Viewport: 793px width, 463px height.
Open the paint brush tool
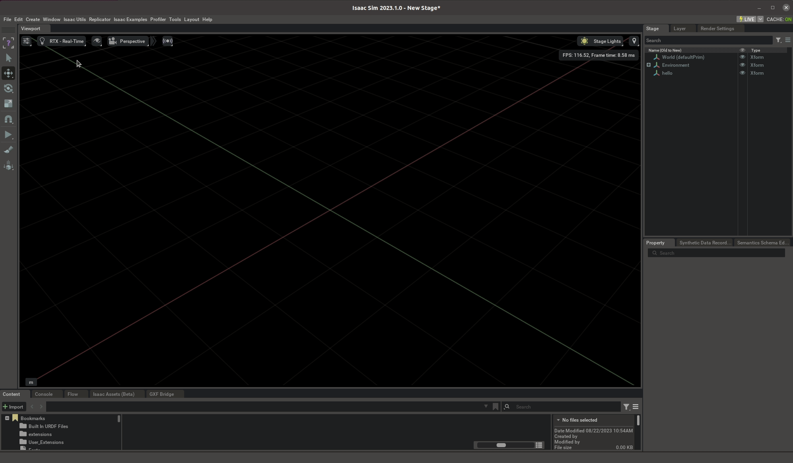8,150
